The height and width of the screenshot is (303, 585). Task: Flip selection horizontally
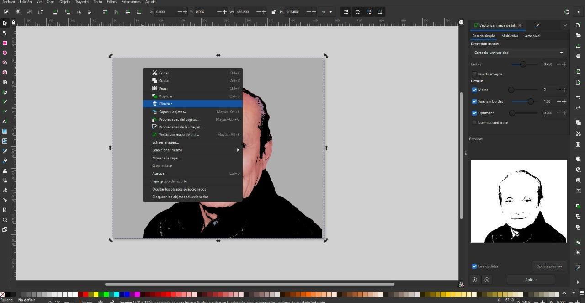point(79,12)
